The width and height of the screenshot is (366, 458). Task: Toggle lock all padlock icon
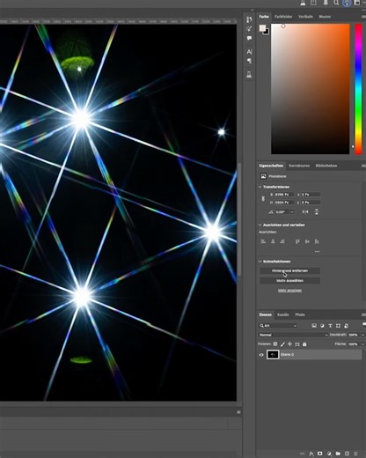tap(304, 343)
